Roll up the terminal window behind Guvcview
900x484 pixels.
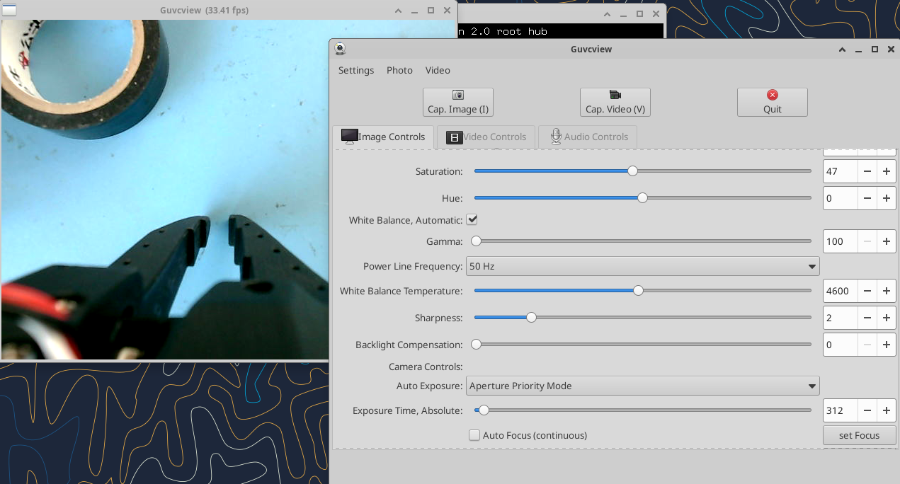(x=607, y=14)
